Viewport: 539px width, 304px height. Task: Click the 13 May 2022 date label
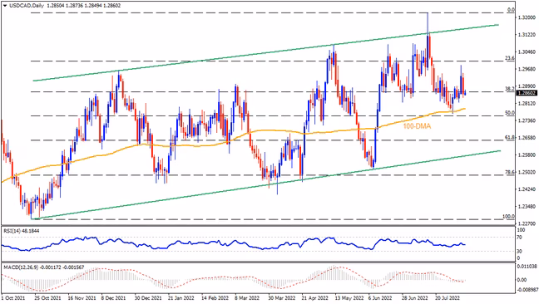point(349,297)
